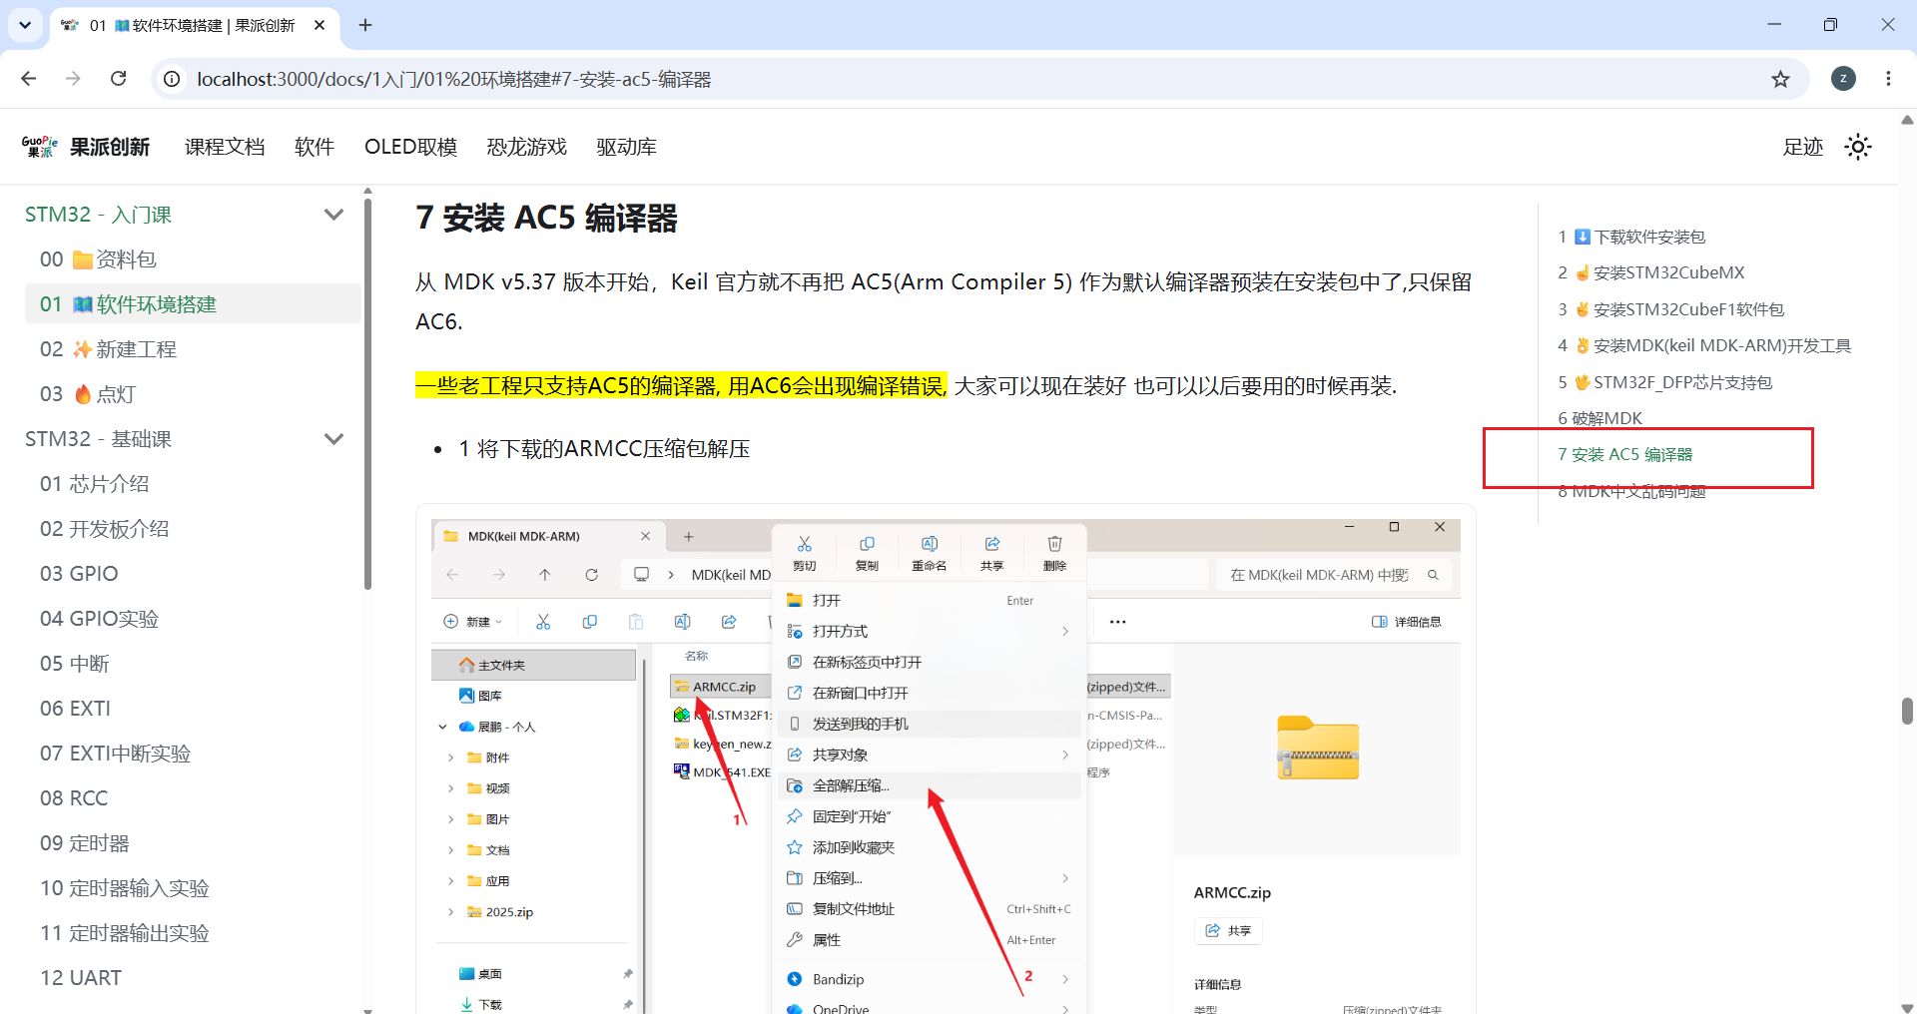Open the 恐龙游戏 navigation item
The width and height of the screenshot is (1917, 1014).
526,147
